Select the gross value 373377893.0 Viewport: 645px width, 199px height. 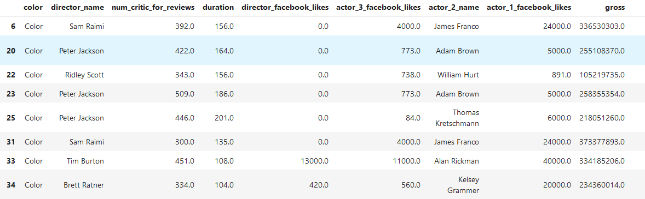pos(602,142)
